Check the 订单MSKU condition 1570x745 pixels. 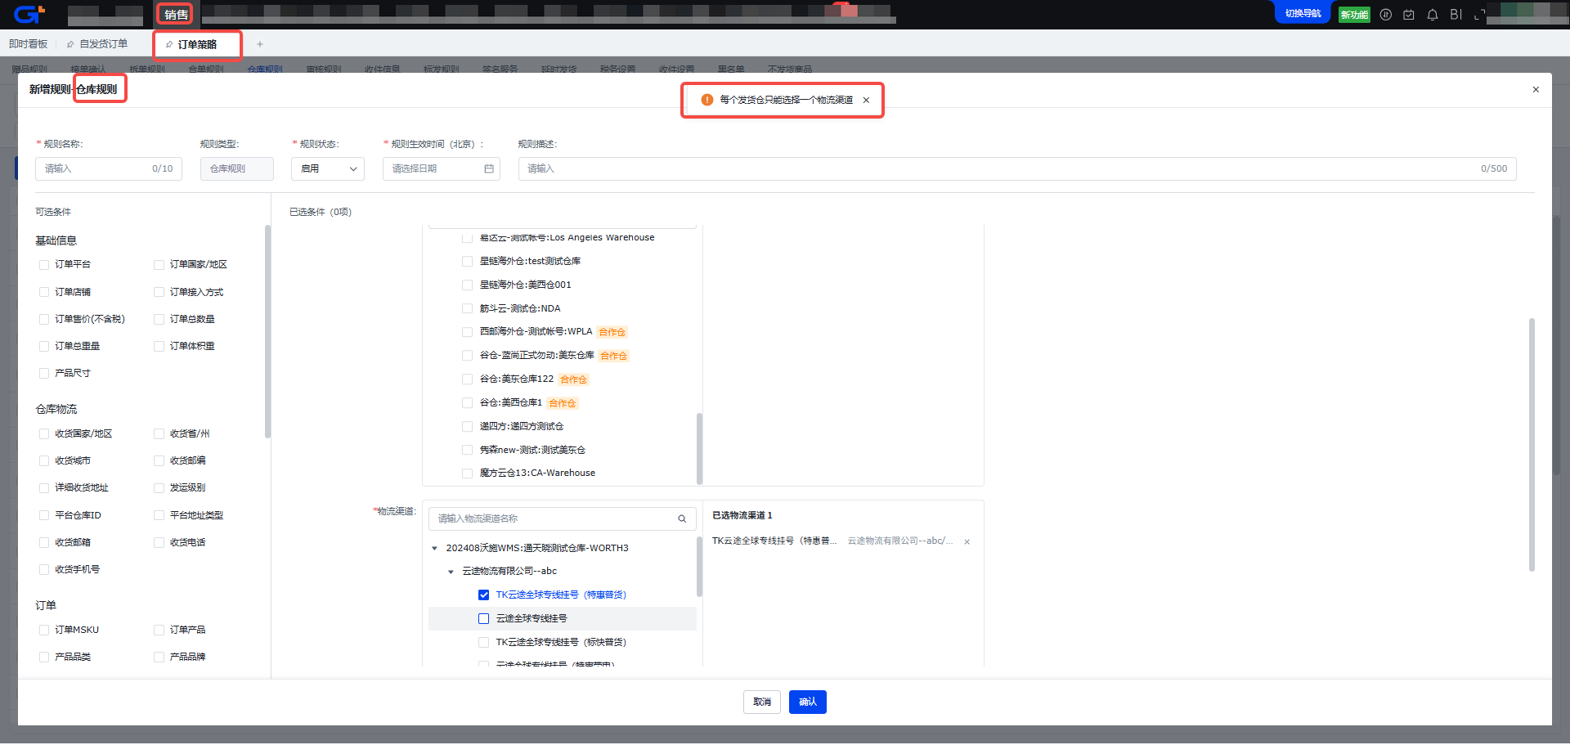(x=44, y=631)
